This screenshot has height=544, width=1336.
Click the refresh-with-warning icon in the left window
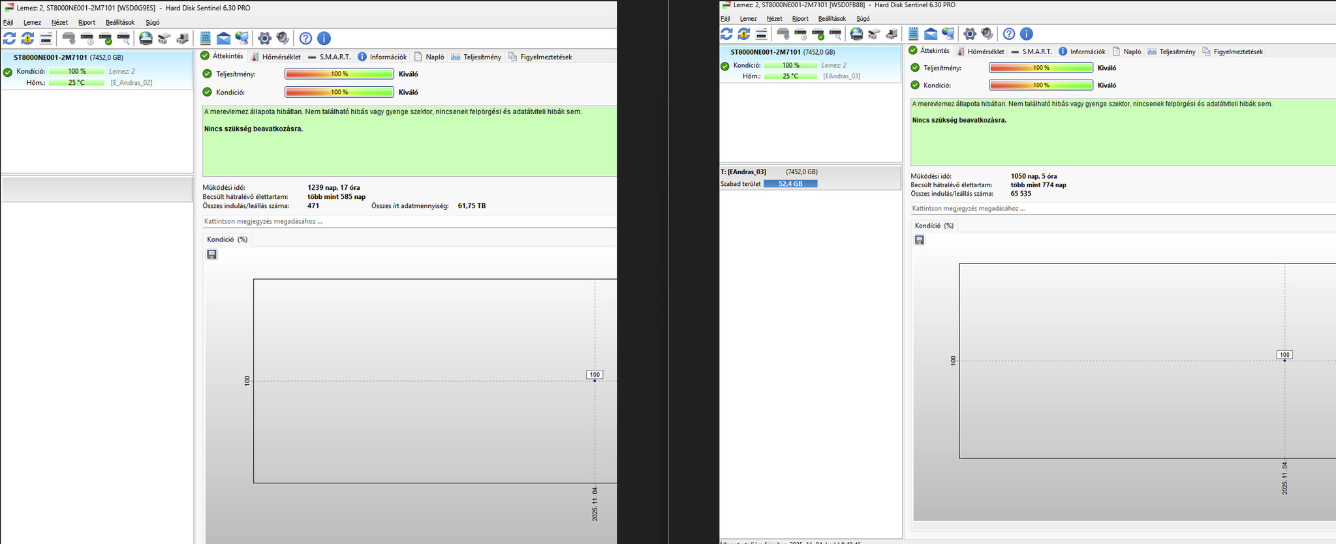click(x=27, y=38)
